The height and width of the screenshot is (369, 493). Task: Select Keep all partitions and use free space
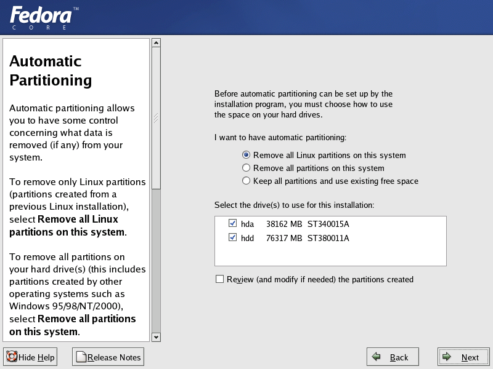[x=246, y=181]
